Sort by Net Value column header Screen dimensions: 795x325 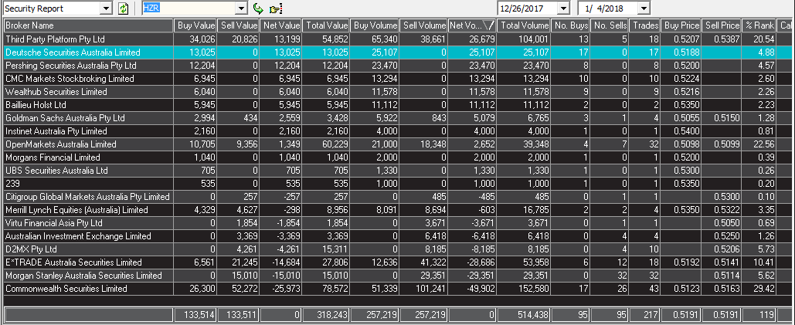click(x=280, y=25)
